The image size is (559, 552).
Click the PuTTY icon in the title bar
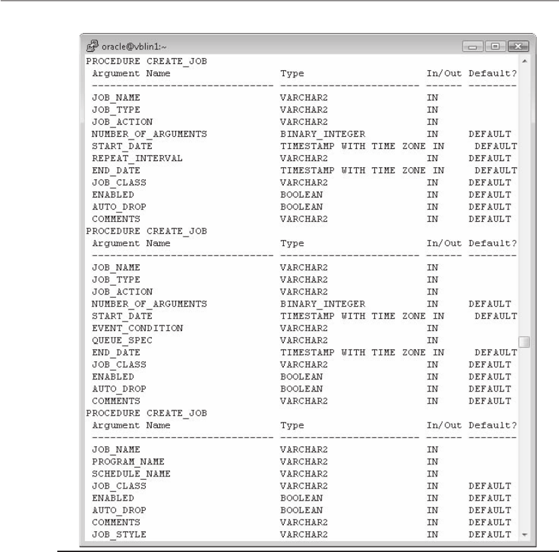92,46
